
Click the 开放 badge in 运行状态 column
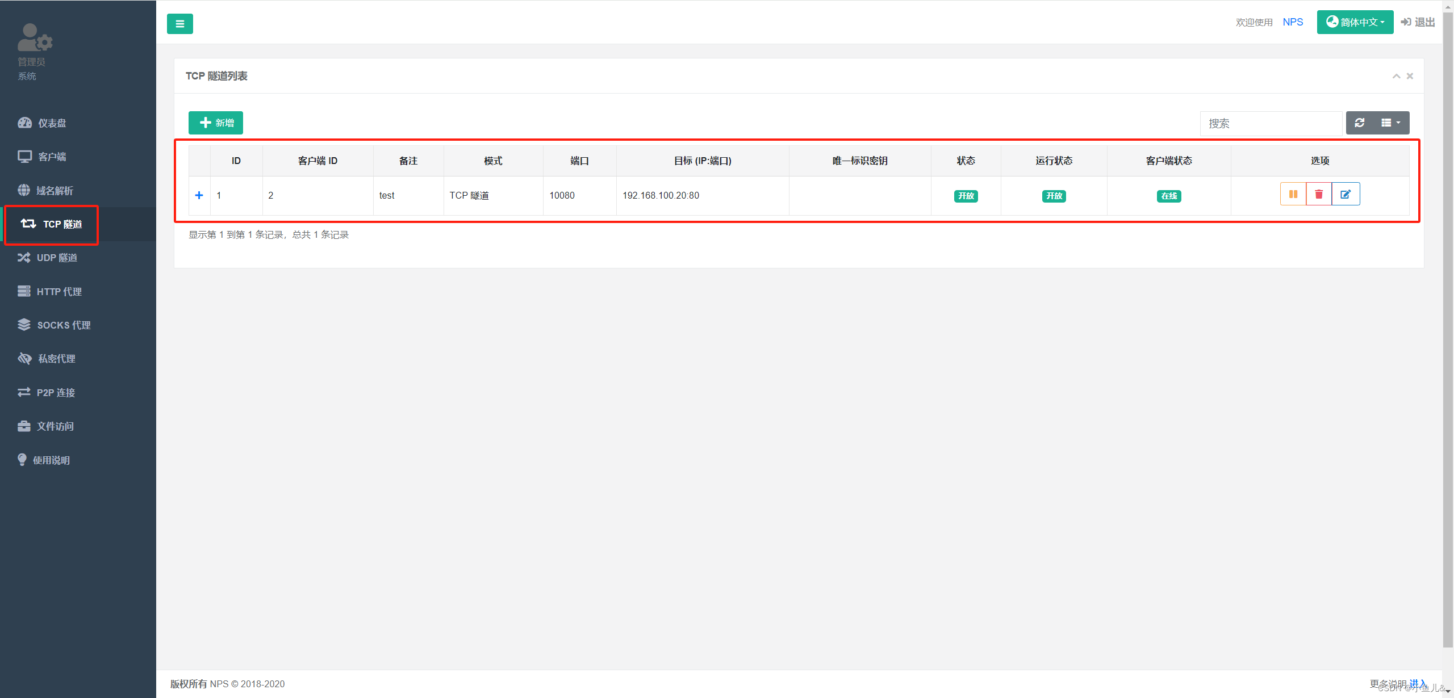1054,196
